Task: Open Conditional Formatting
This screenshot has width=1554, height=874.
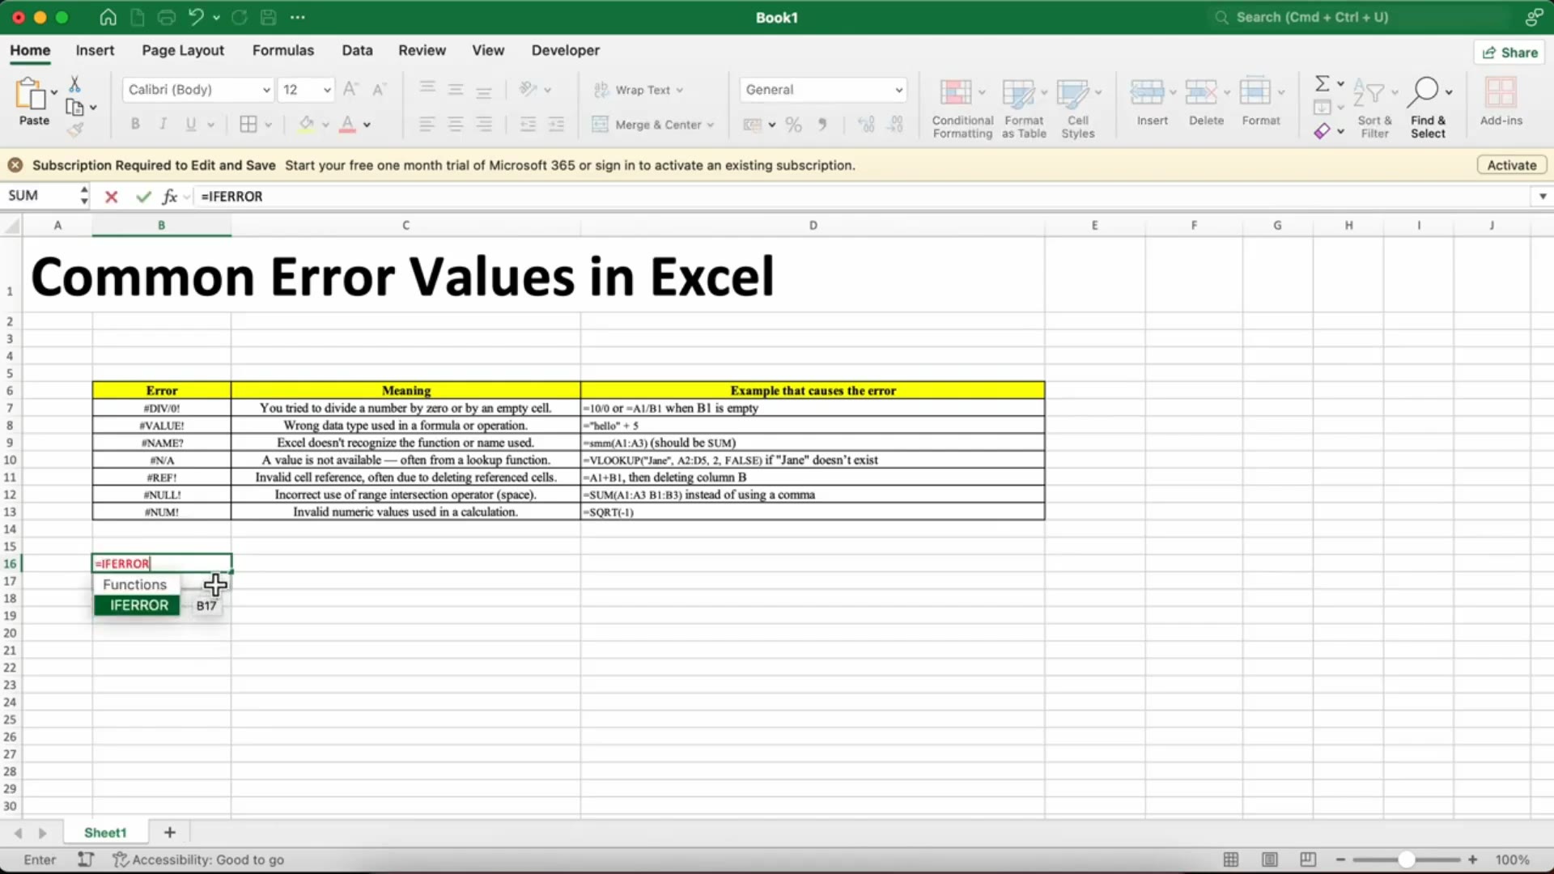Action: 962,108
